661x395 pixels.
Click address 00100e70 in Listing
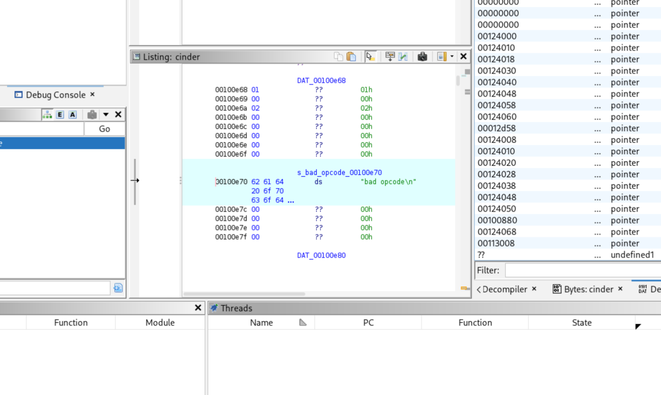click(231, 182)
